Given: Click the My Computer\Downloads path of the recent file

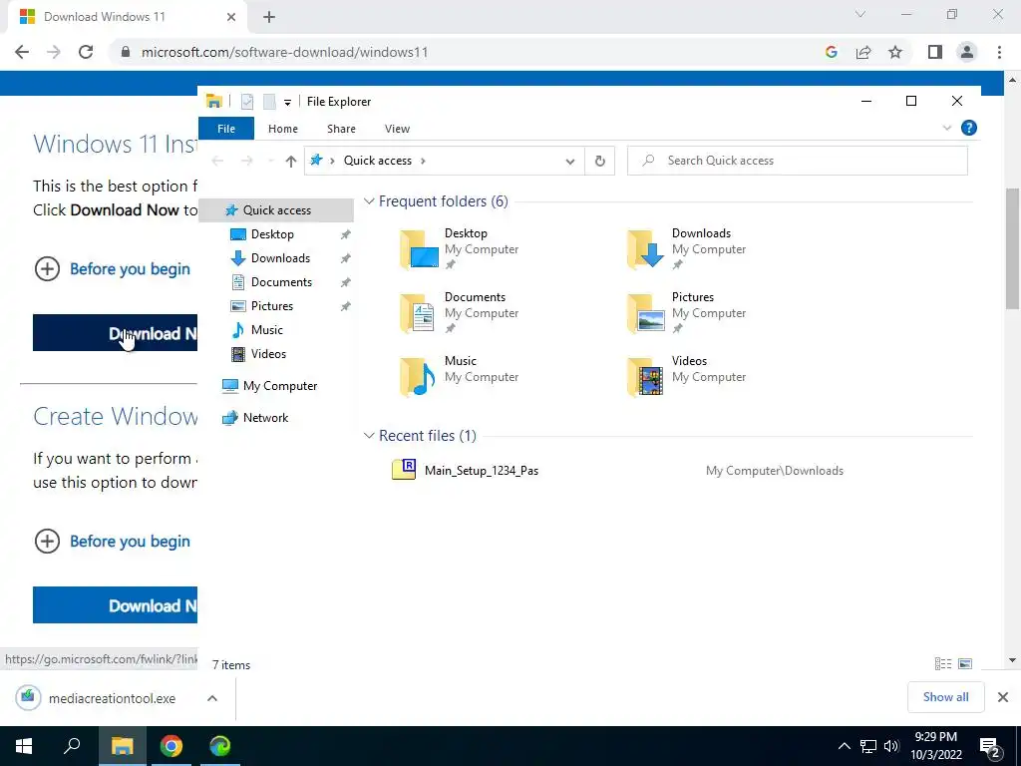Looking at the screenshot, I should [x=774, y=471].
